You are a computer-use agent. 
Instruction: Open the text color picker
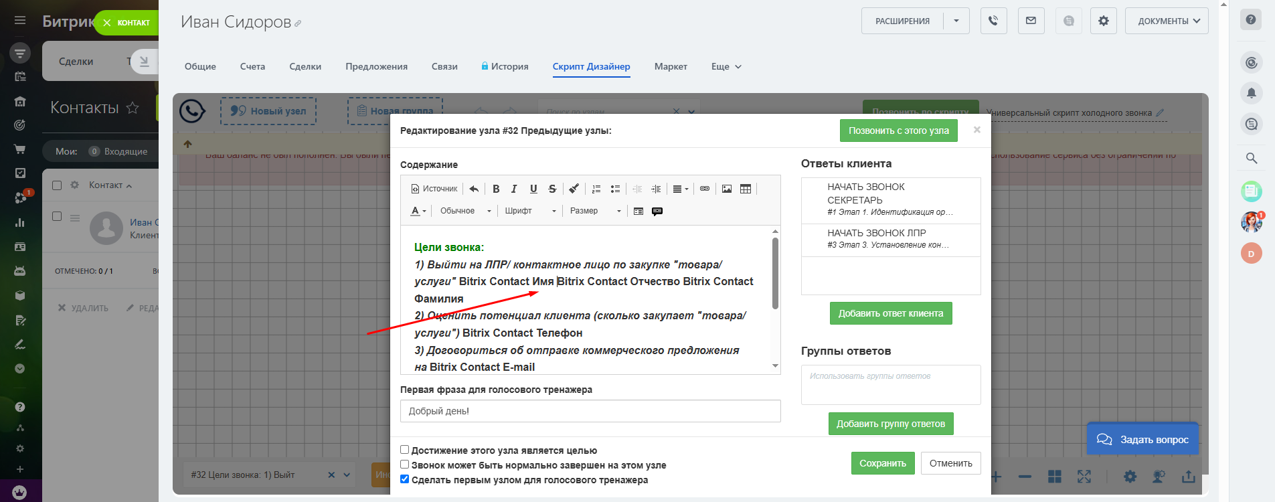(418, 211)
